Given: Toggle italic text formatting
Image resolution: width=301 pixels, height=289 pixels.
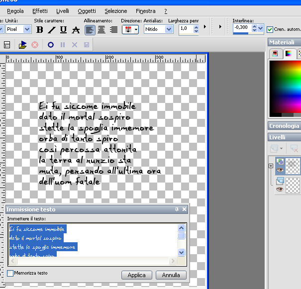Looking at the screenshot, I should [x=52, y=30].
